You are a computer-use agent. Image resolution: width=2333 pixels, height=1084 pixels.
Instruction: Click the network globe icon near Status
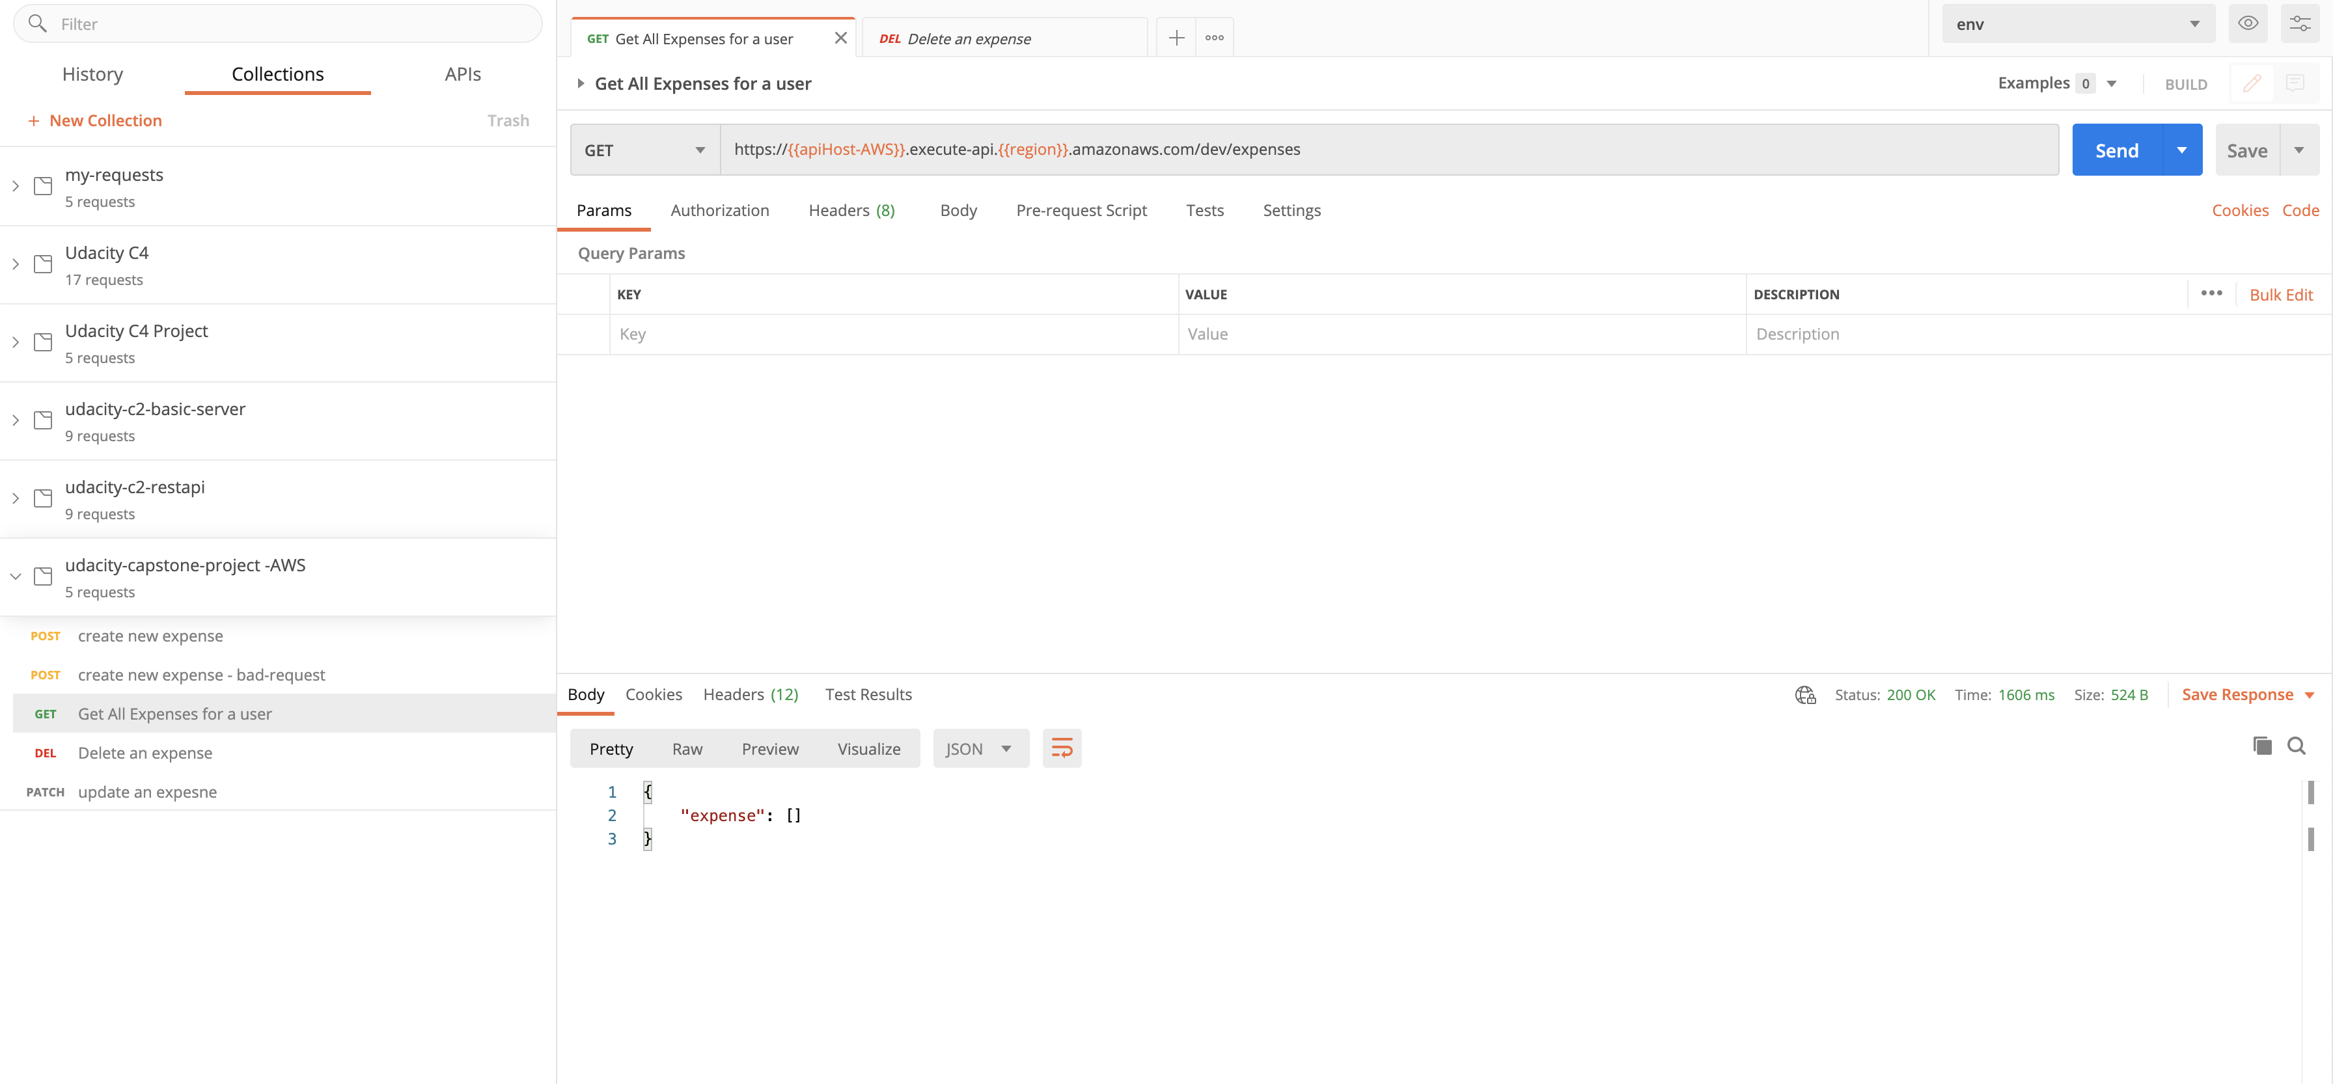coord(1805,695)
